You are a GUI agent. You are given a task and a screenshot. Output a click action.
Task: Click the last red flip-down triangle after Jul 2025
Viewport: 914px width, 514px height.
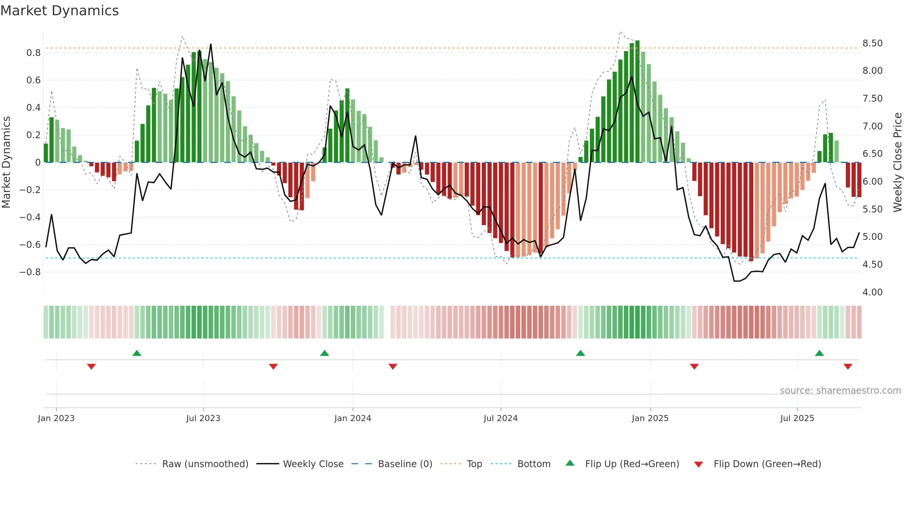click(x=848, y=366)
